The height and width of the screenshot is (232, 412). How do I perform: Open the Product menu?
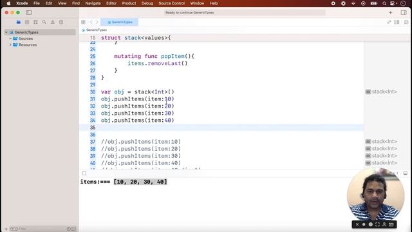coord(129,3)
